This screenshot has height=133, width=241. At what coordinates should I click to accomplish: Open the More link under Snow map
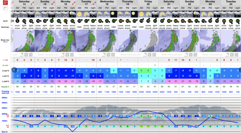[x=6, y=42]
